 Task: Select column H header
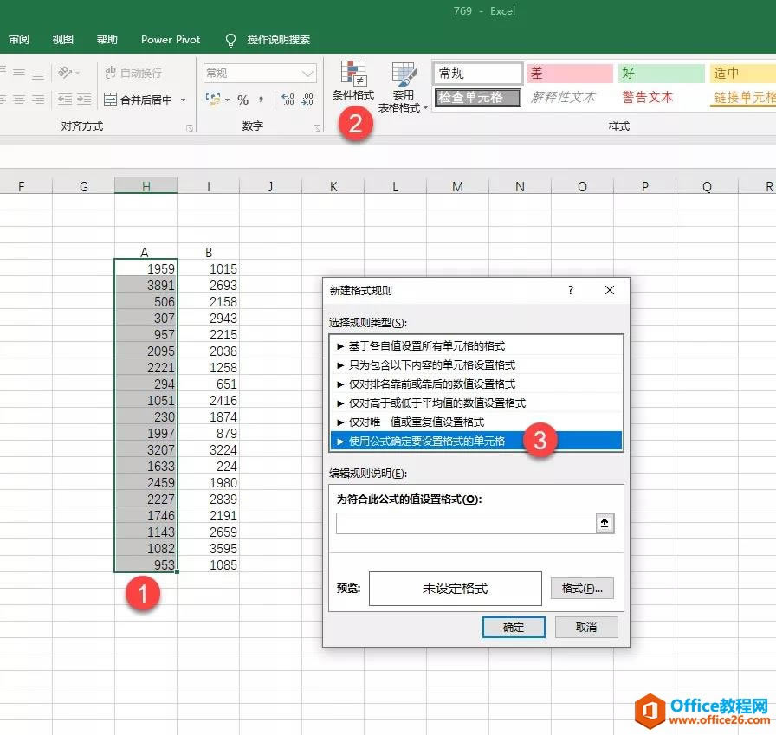pos(145,186)
